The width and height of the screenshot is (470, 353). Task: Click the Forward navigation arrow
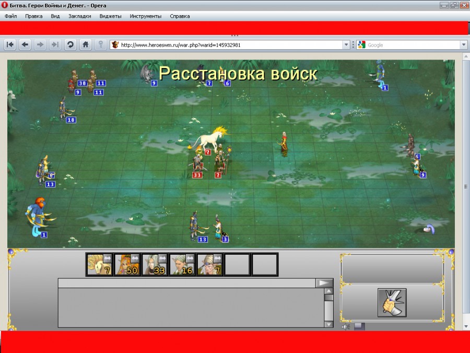(x=40, y=45)
